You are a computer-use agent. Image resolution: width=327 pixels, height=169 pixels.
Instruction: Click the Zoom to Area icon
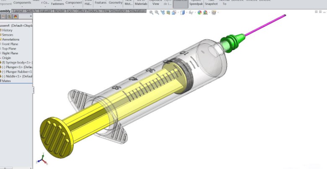[157, 13]
